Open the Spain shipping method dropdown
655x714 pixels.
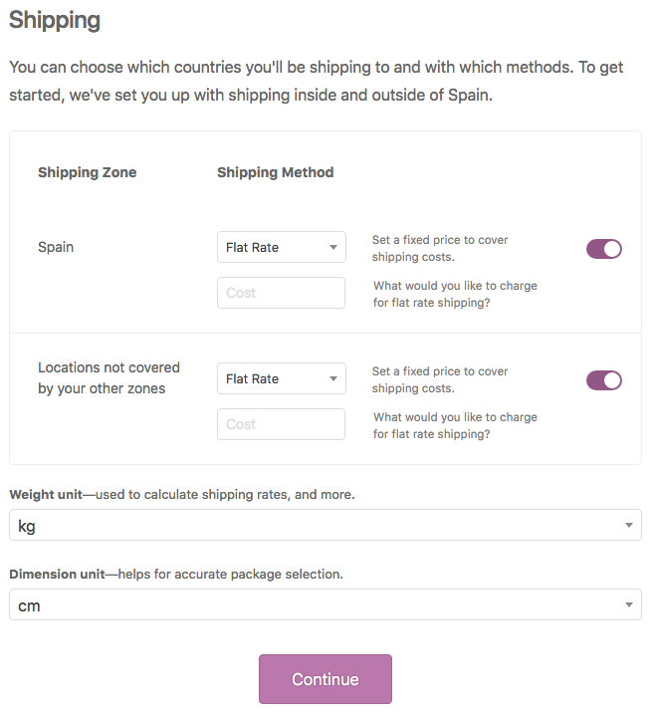click(282, 247)
